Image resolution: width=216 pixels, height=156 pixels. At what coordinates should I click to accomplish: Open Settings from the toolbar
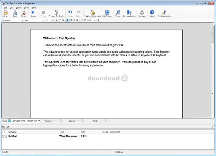click(x=142, y=14)
